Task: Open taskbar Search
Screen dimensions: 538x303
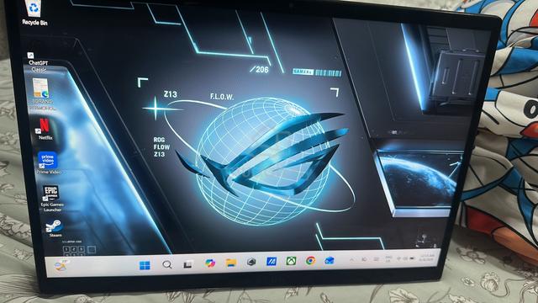Action: pyautogui.click(x=167, y=264)
